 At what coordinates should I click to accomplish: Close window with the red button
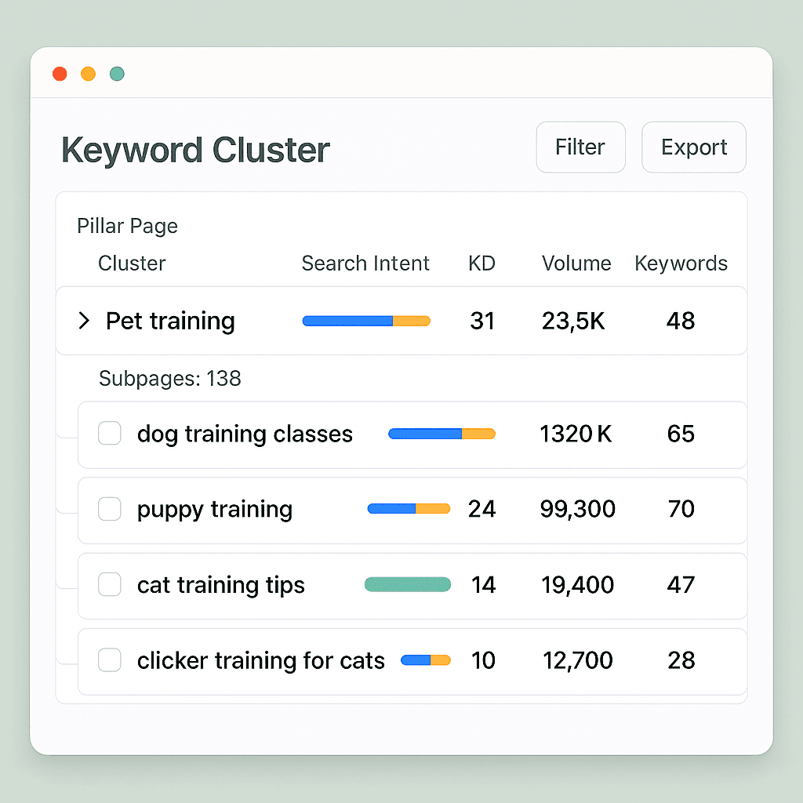click(x=60, y=74)
